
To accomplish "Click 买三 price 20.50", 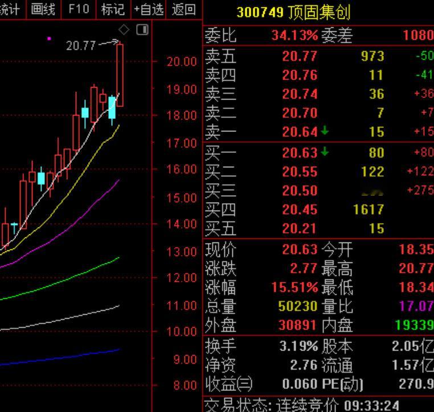I will click(x=300, y=191).
